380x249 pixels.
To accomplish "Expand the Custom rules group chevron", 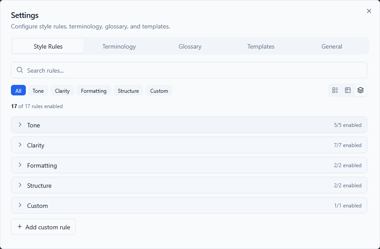I will pyautogui.click(x=20, y=205).
